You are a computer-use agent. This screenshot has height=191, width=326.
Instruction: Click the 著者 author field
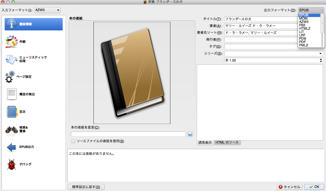261,26
